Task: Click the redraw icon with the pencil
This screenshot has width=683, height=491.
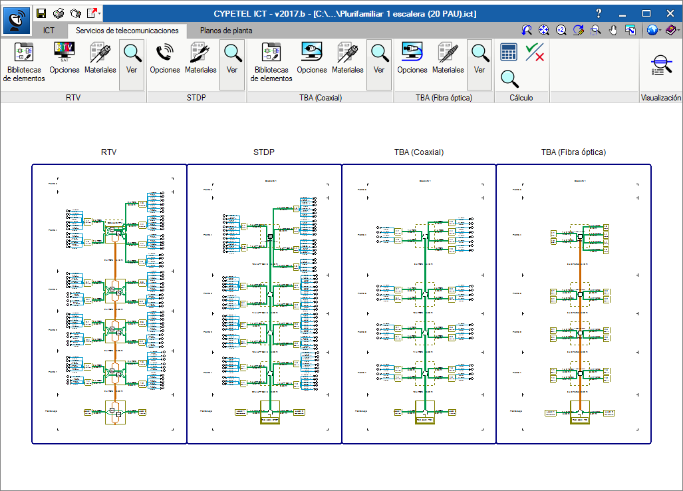Action: coord(579,30)
